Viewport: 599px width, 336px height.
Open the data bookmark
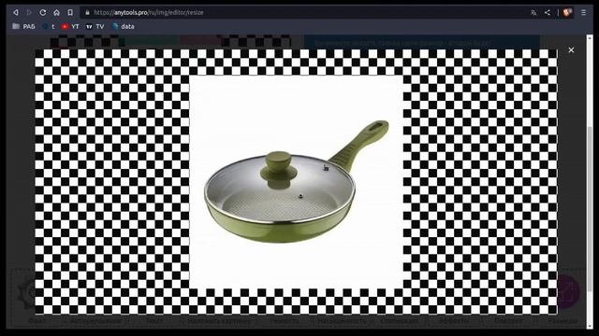point(123,27)
